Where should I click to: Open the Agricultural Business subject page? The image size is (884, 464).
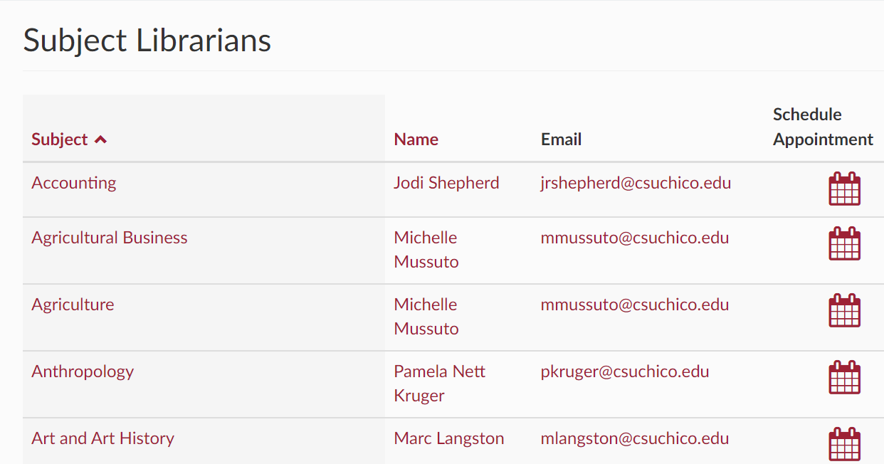tap(110, 238)
